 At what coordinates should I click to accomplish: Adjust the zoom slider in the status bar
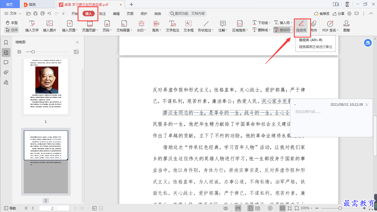[340, 208]
